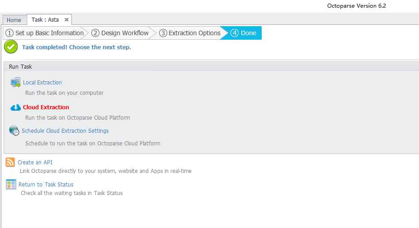
Task: Click the Create an API link
Action: [x=35, y=163]
